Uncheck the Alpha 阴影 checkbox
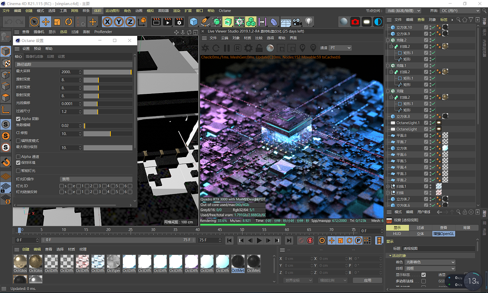This screenshot has height=293, width=488. [x=18, y=119]
